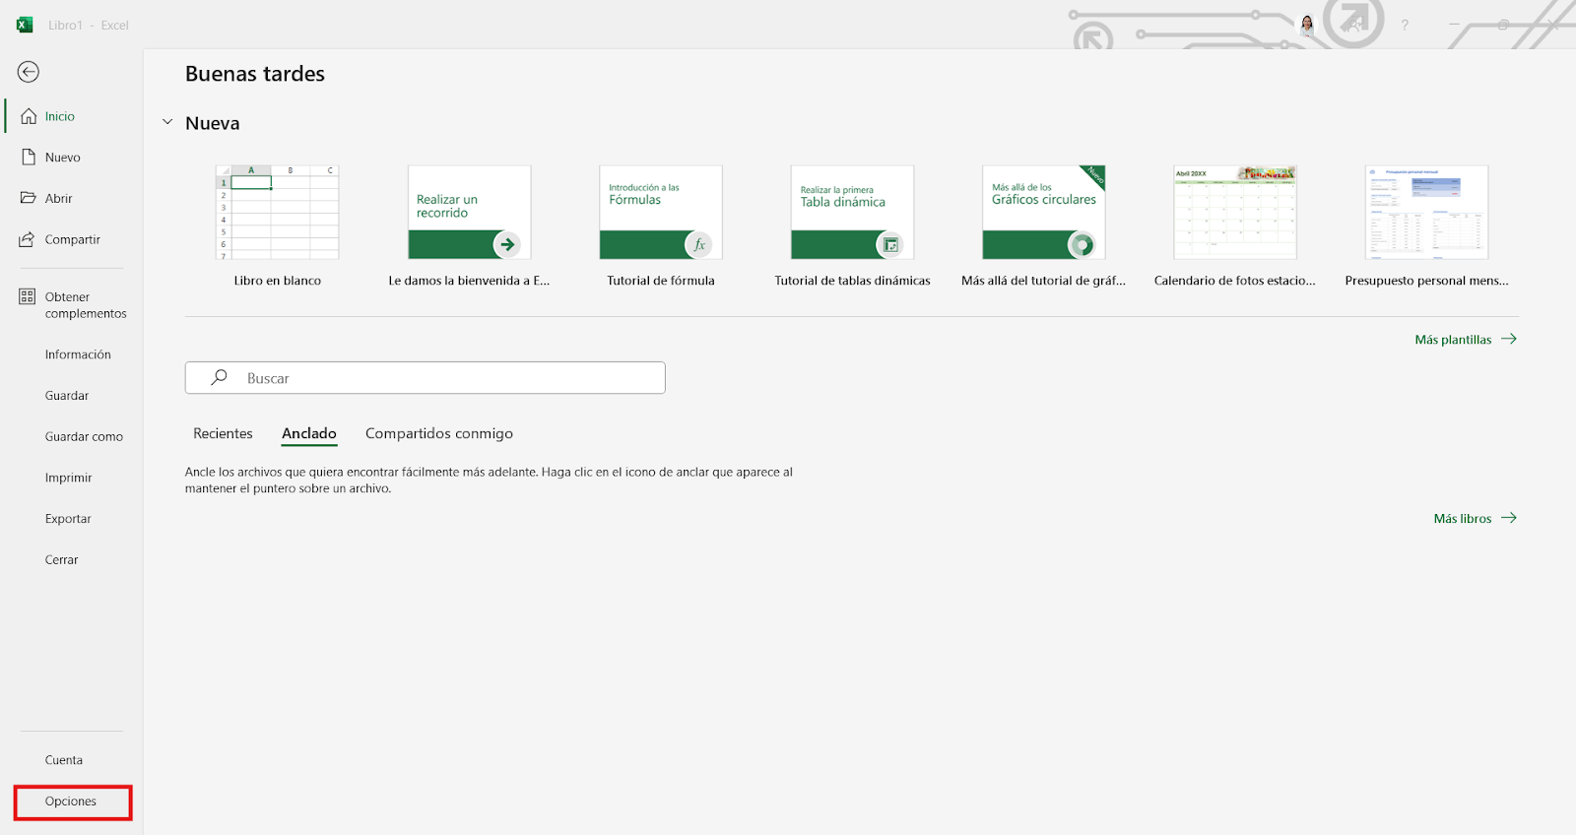Click the Compartir share icon
This screenshot has width=1576, height=835.
pyautogui.click(x=28, y=239)
